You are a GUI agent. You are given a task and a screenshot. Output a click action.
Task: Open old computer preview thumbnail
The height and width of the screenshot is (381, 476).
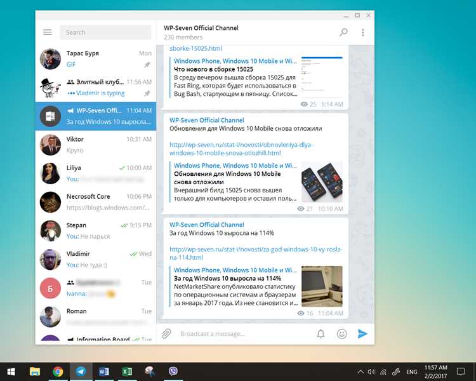(322, 286)
